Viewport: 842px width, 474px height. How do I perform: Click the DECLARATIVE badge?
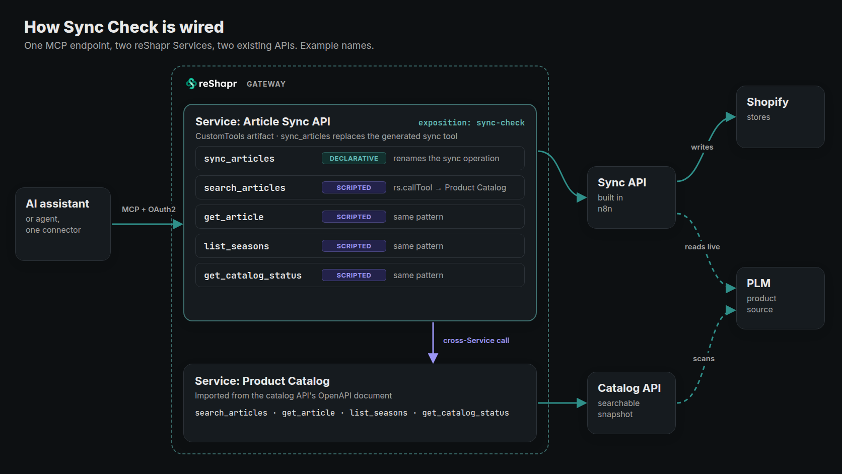(x=354, y=158)
